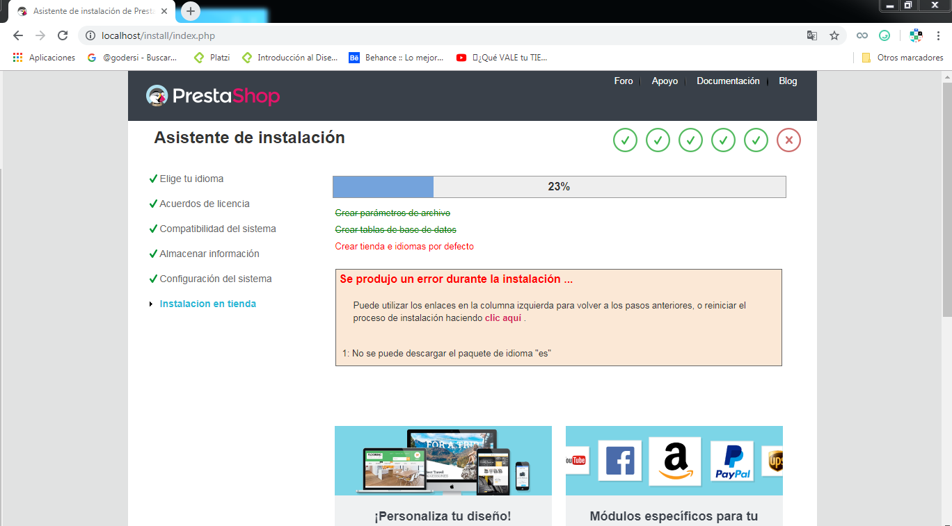
Task: Open the YouTube ¿Qué VALE tu TIE... bookmark
Action: [502, 58]
